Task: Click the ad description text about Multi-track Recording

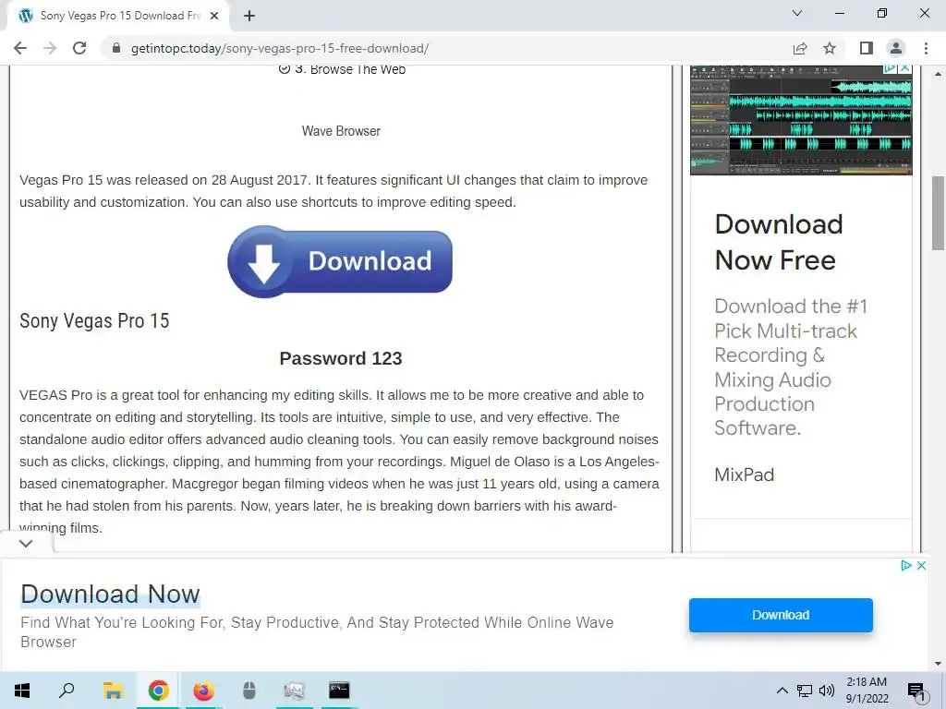Action: (791, 367)
